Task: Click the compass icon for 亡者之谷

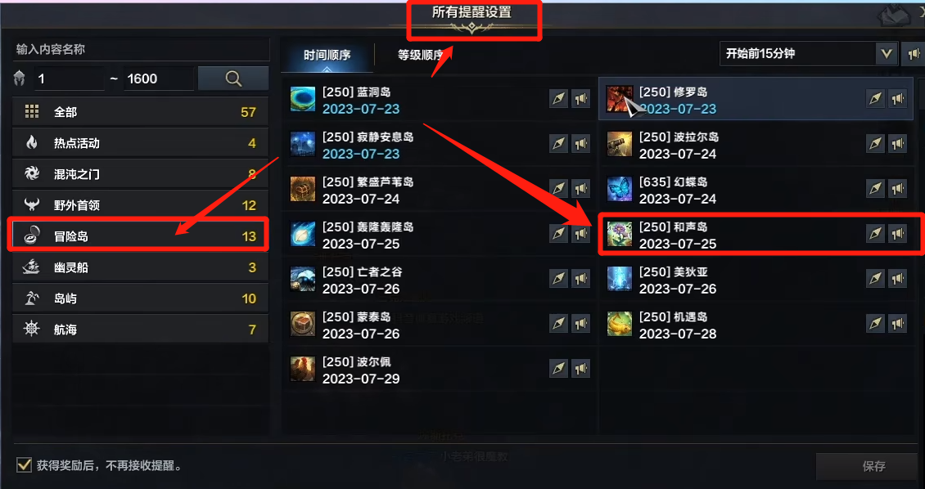Action: tap(558, 278)
